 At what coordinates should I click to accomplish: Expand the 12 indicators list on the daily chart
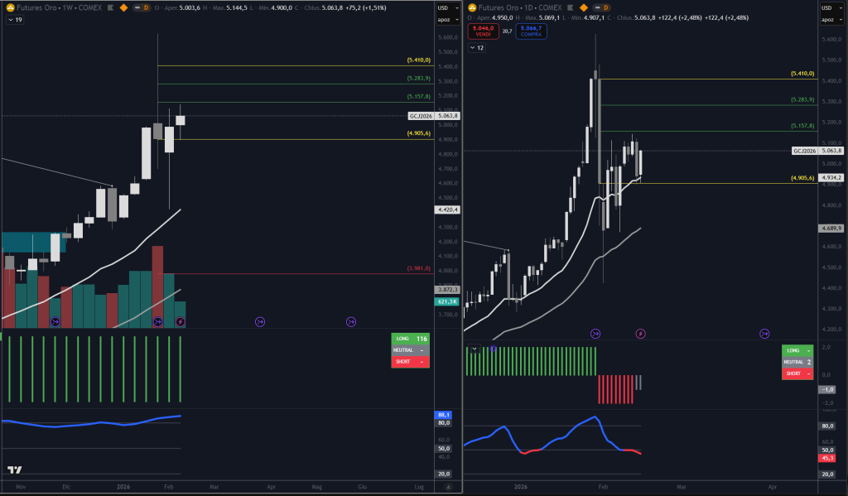point(476,48)
